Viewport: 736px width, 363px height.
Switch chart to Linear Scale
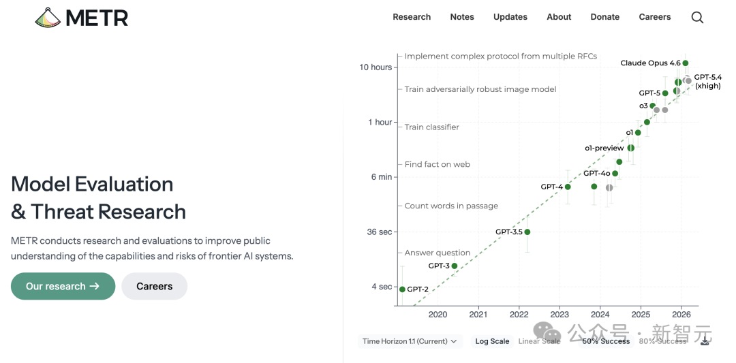coord(539,341)
